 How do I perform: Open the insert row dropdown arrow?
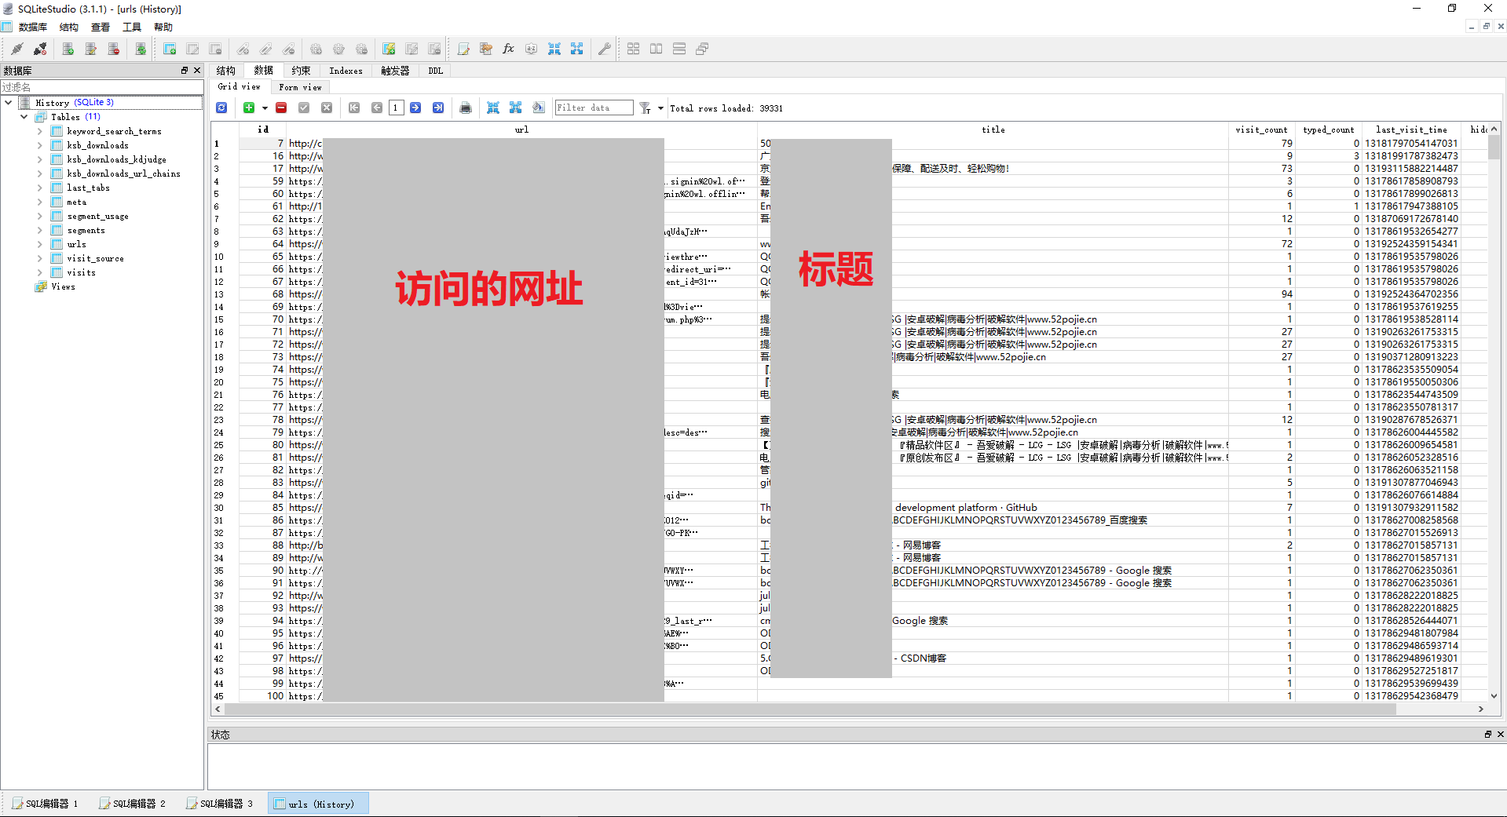point(265,108)
